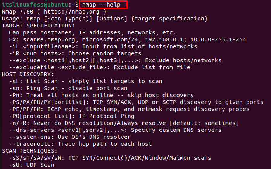The image size is (271, 169).
Task: Click the --dns-servers option line
Action: [x=115, y=130]
